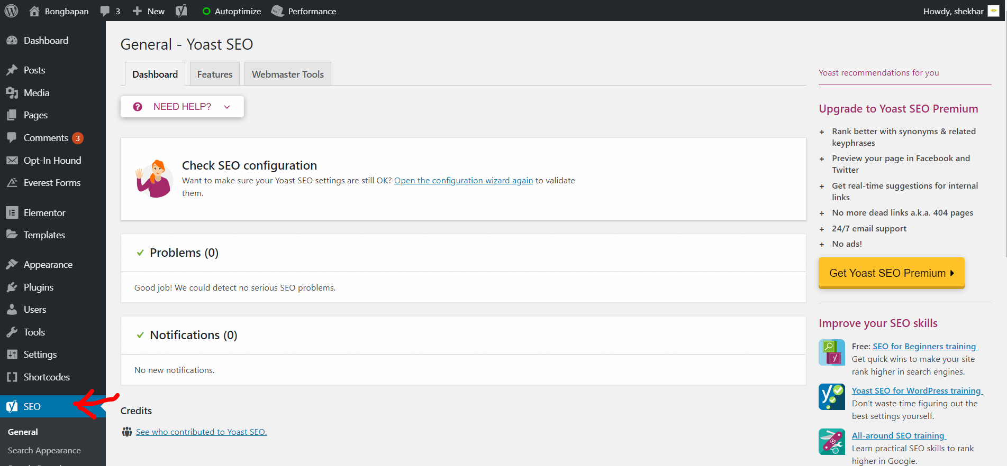Viewport: 1007px width, 466px height.
Task: Click the Autoptimize admin bar item
Action: pyautogui.click(x=232, y=11)
